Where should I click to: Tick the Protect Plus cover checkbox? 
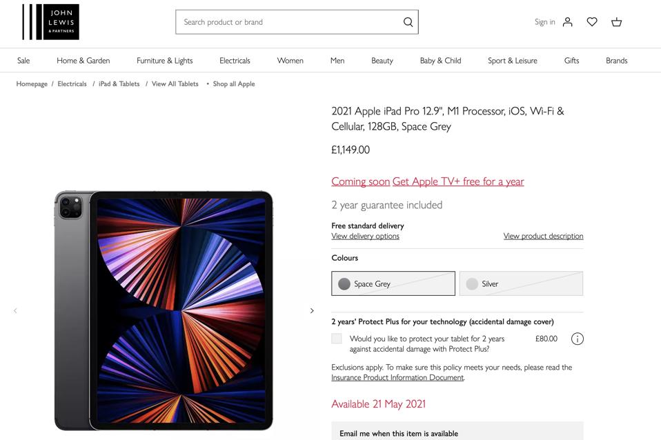tap(337, 339)
